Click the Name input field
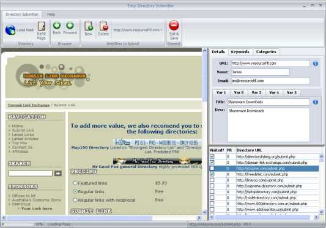 click(260, 72)
